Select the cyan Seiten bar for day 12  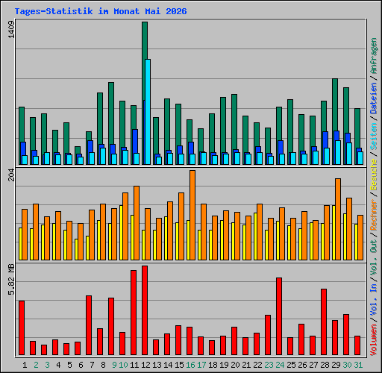click(148, 112)
